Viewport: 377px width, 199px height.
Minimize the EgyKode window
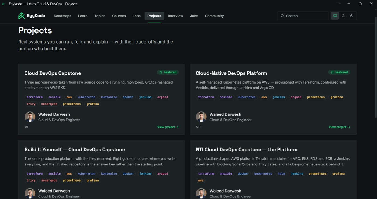[x=349, y=4]
